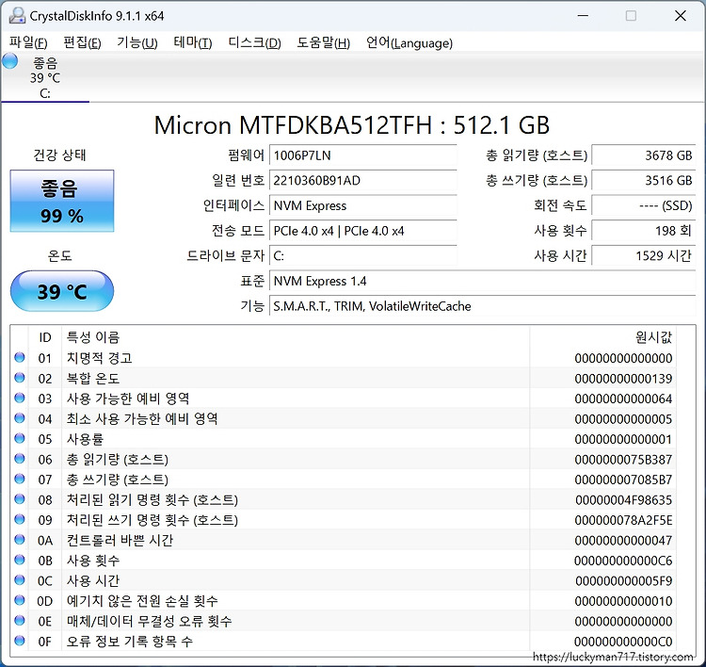Open the 디스크(D) menu
Screen dimensions: 706x667
(x=254, y=42)
